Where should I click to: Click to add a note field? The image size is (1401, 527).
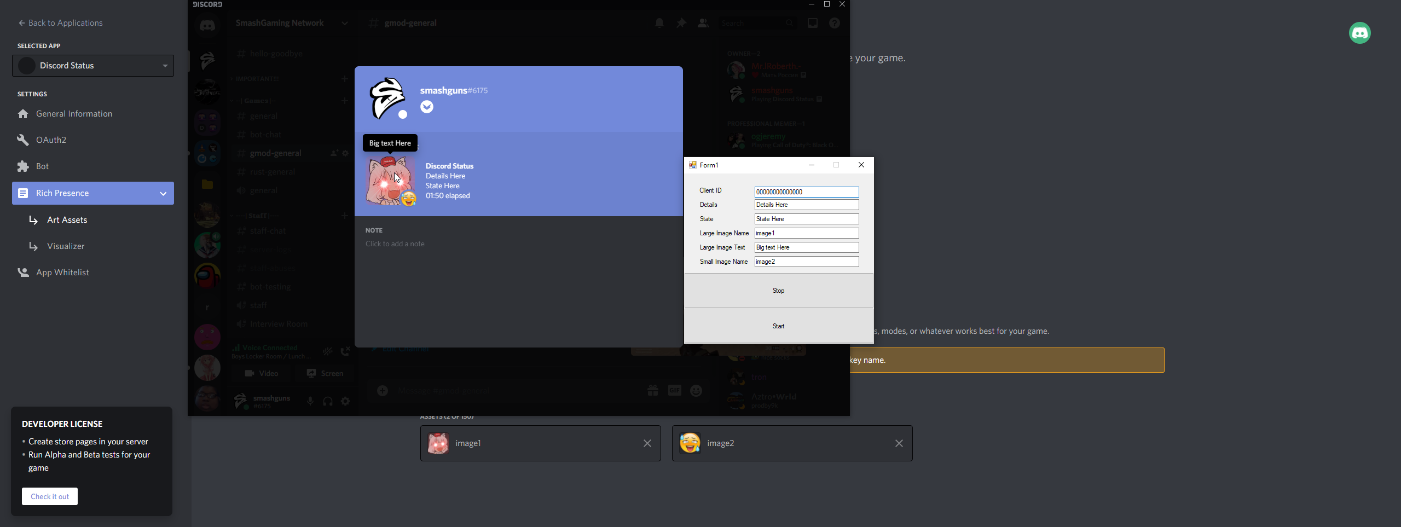(x=395, y=244)
